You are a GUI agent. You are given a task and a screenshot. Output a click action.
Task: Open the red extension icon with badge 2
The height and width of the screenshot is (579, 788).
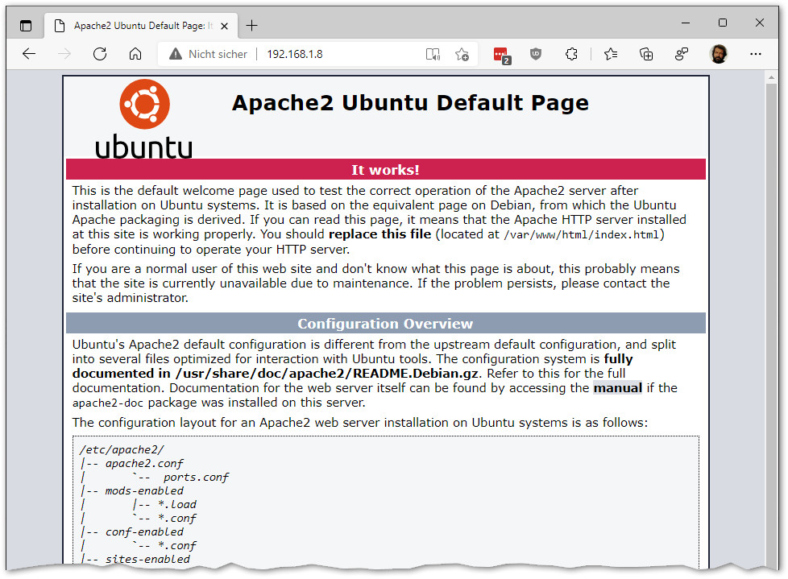tap(500, 55)
